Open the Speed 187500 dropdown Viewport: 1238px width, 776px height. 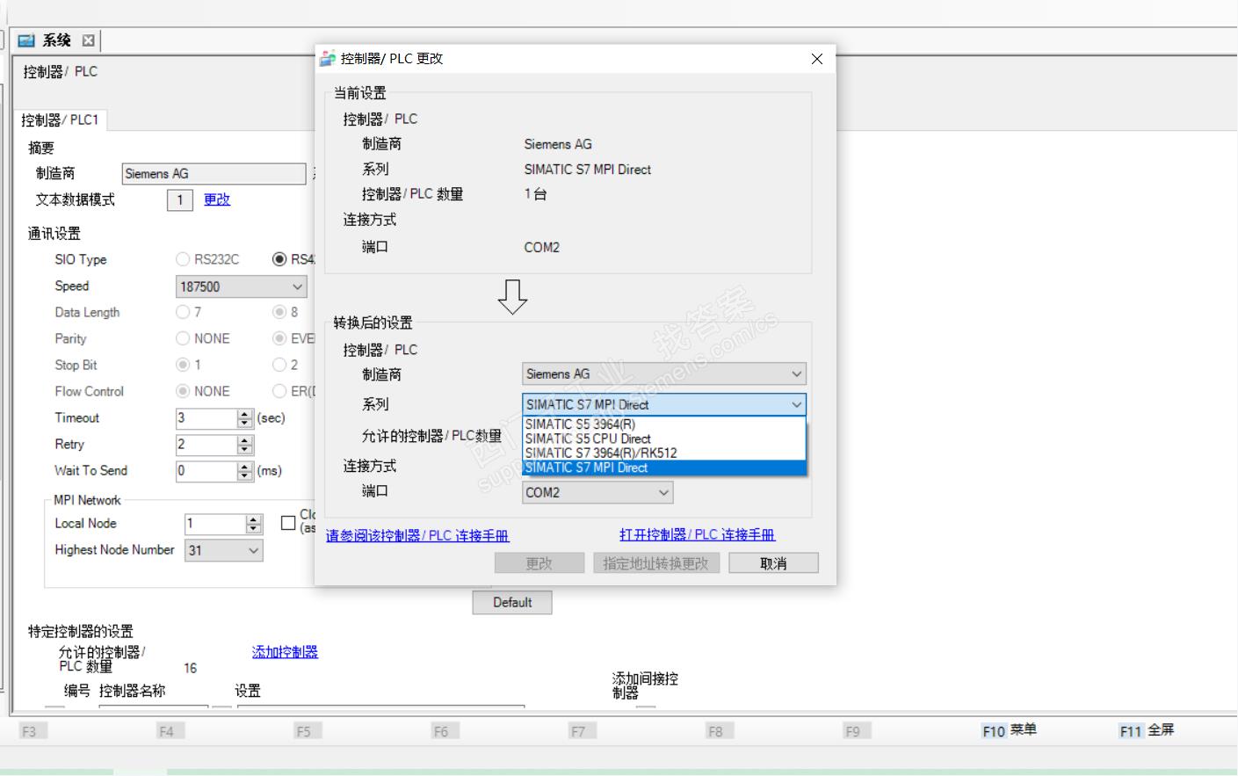(242, 286)
